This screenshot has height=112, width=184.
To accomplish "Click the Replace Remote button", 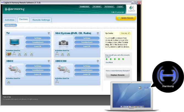I will point(117,75).
